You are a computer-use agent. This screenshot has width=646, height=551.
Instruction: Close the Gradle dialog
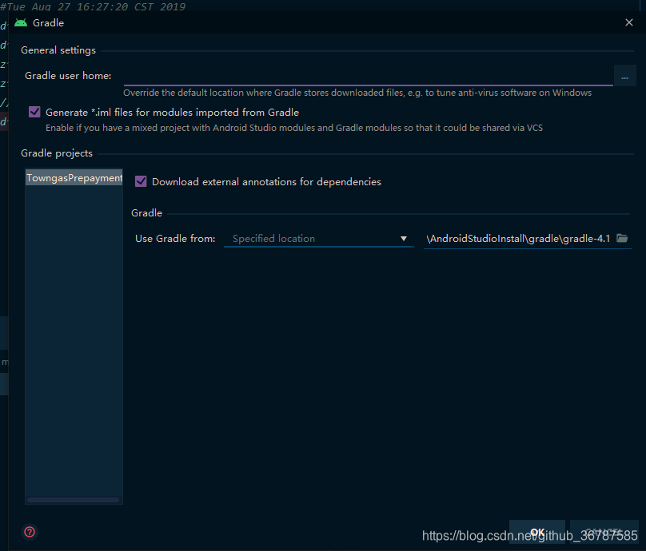point(628,22)
